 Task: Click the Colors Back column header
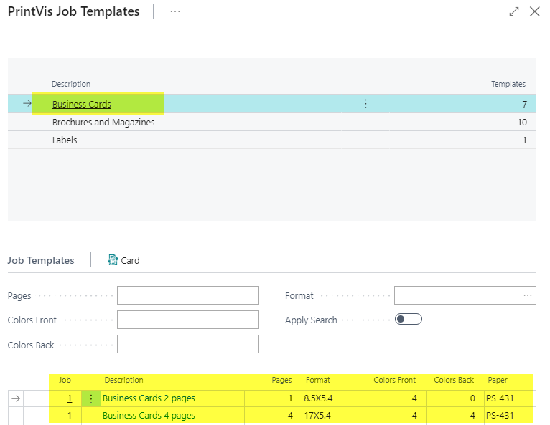454,380
